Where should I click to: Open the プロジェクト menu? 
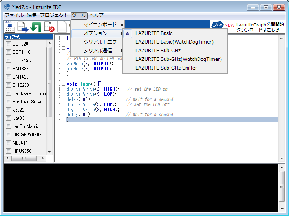(54, 15)
